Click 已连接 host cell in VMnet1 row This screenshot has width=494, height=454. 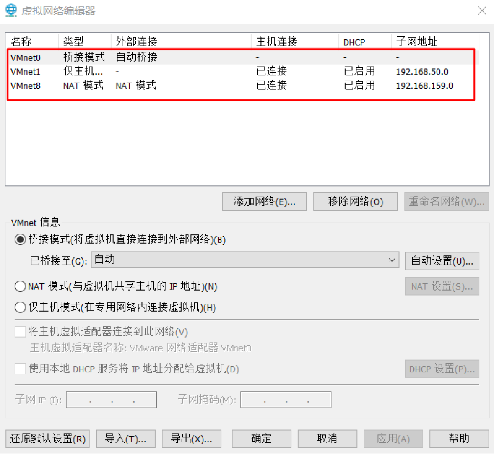coord(271,71)
